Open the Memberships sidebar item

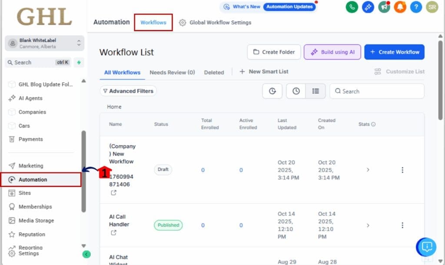pyautogui.click(x=36, y=206)
